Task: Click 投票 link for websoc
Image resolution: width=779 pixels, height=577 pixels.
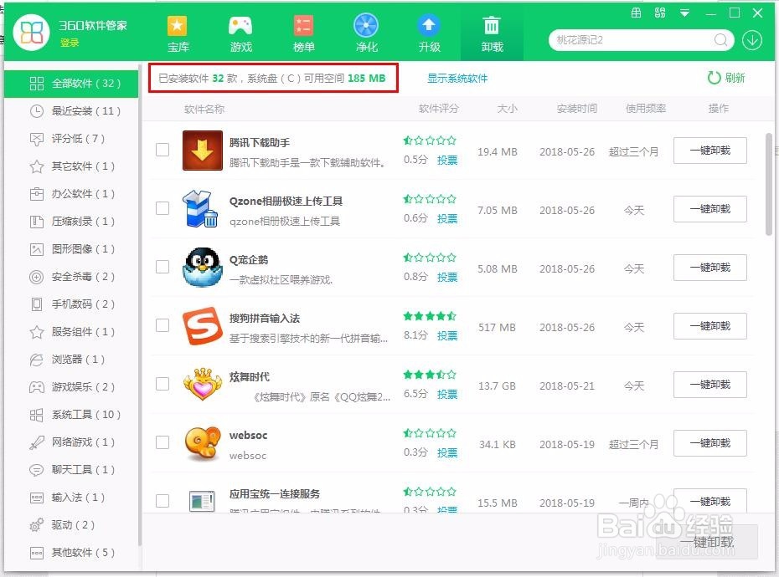Action: click(447, 453)
